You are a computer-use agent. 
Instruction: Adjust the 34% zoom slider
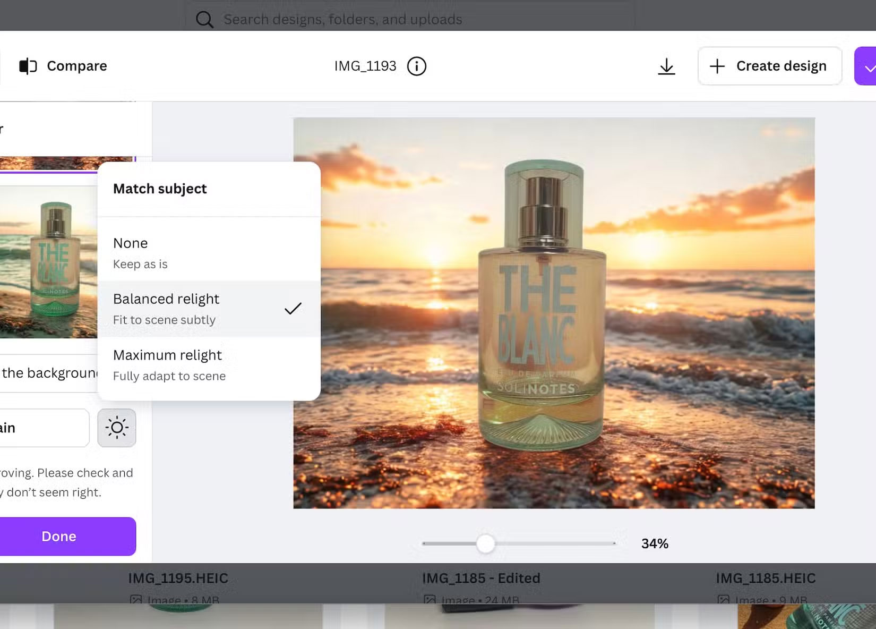coord(484,543)
